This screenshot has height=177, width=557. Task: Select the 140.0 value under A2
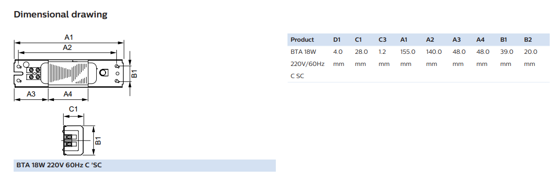point(434,52)
